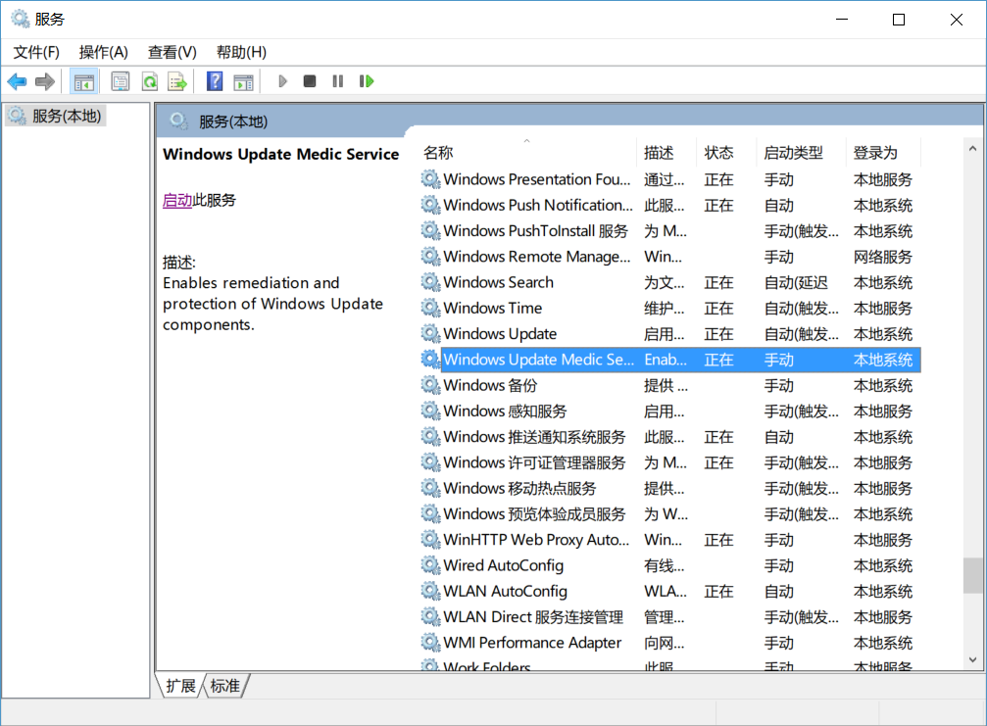Toggle the show/hide action pane icon
Screen dimensions: 987x726
pos(243,81)
